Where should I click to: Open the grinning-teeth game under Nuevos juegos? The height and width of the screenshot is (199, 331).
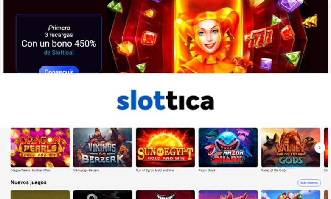[x=165, y=195]
